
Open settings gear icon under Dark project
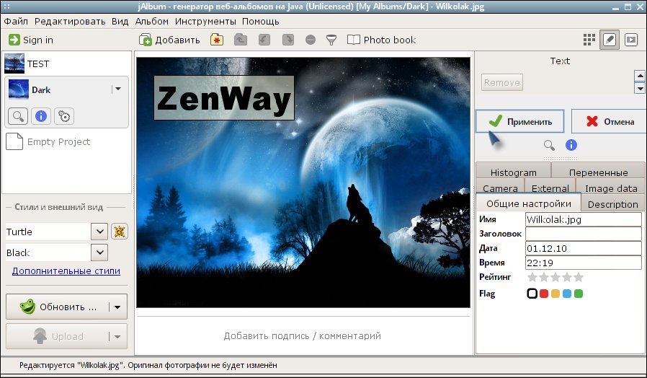pos(64,116)
